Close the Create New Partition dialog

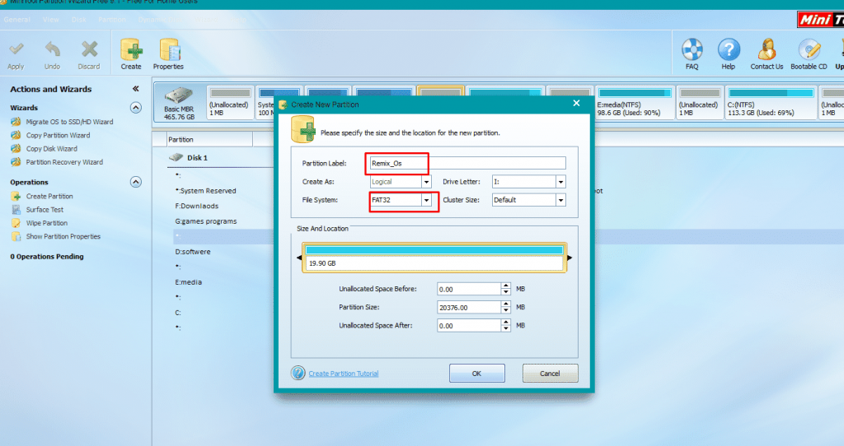(x=576, y=103)
